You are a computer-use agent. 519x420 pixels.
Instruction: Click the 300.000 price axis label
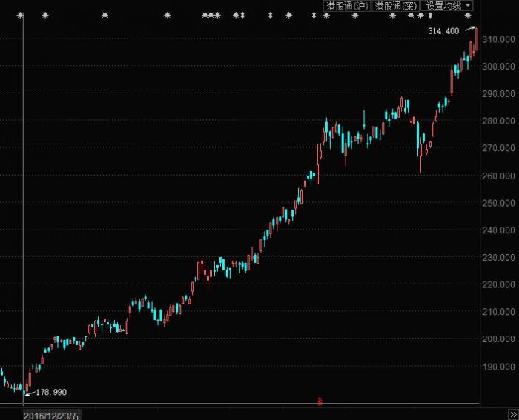coord(498,67)
